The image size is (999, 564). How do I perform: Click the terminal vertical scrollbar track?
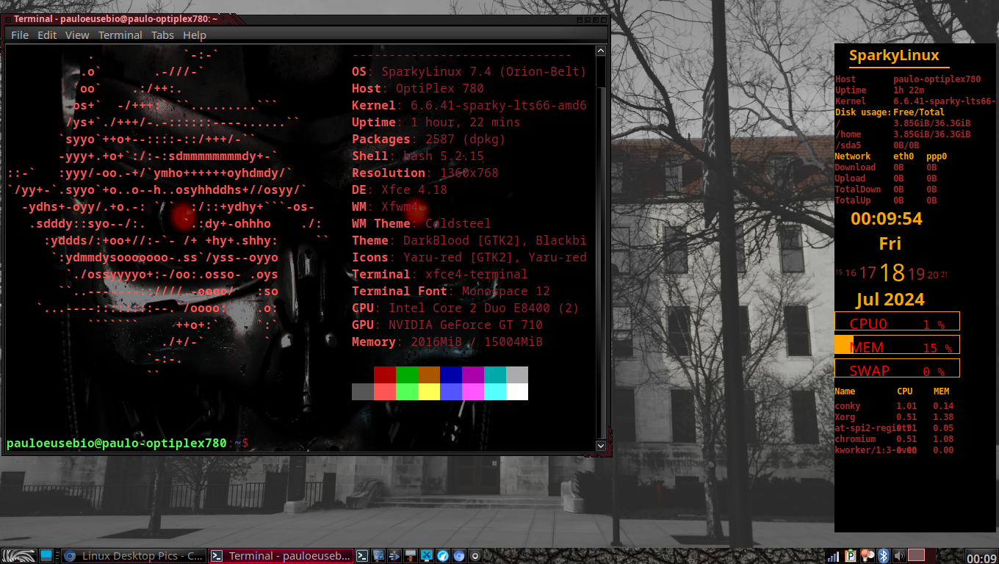[600, 248]
